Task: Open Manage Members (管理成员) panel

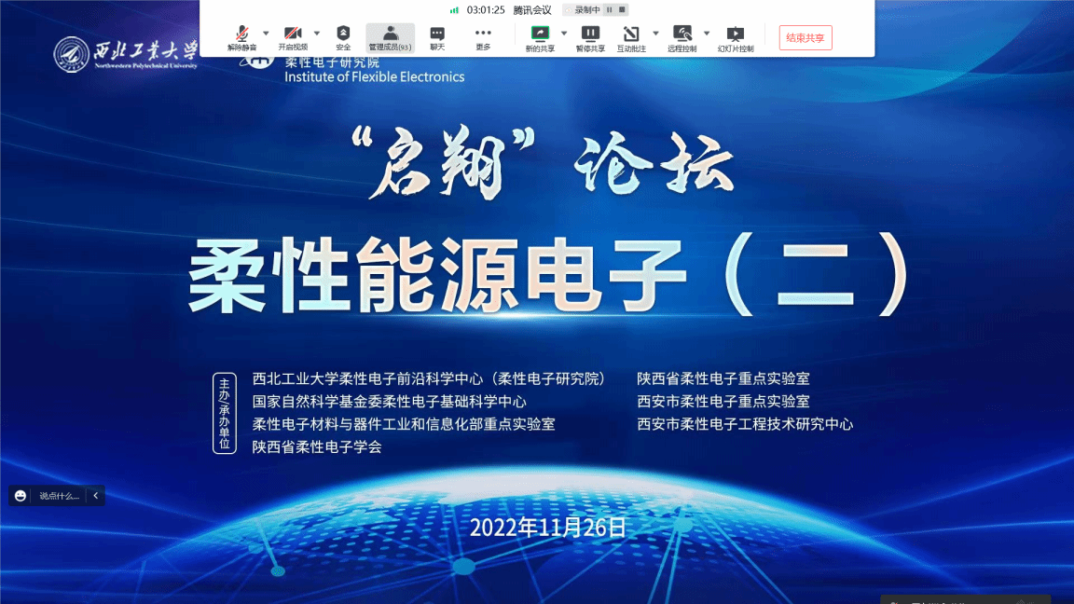Action: 390,37
